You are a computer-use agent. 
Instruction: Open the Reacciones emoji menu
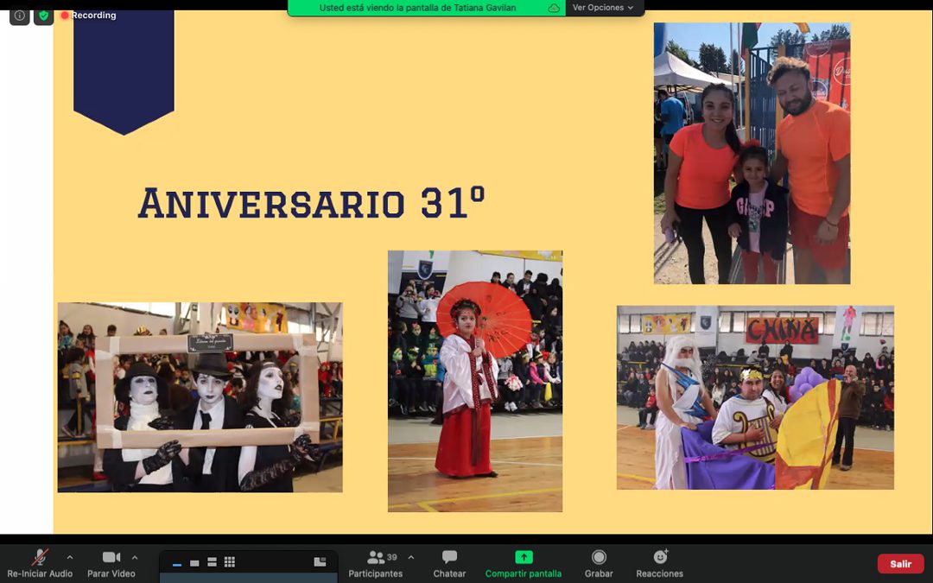point(660,564)
